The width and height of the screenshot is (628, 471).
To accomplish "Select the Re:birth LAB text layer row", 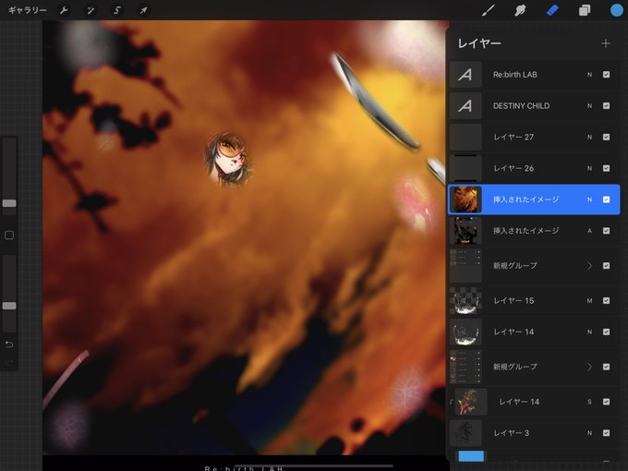I will click(535, 75).
